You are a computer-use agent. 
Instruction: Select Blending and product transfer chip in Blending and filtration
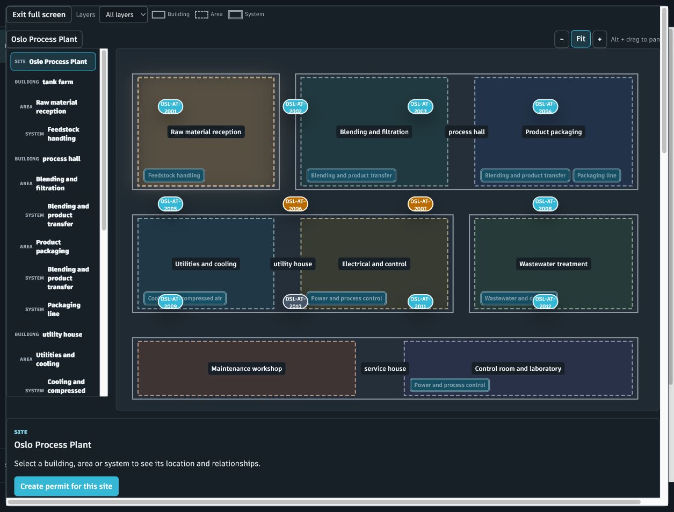(351, 175)
